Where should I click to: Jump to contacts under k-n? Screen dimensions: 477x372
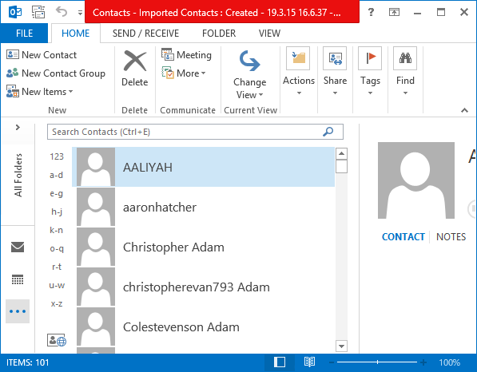(57, 230)
